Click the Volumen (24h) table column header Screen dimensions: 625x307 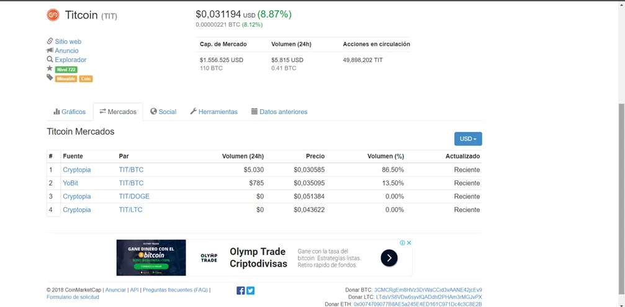[243, 156]
